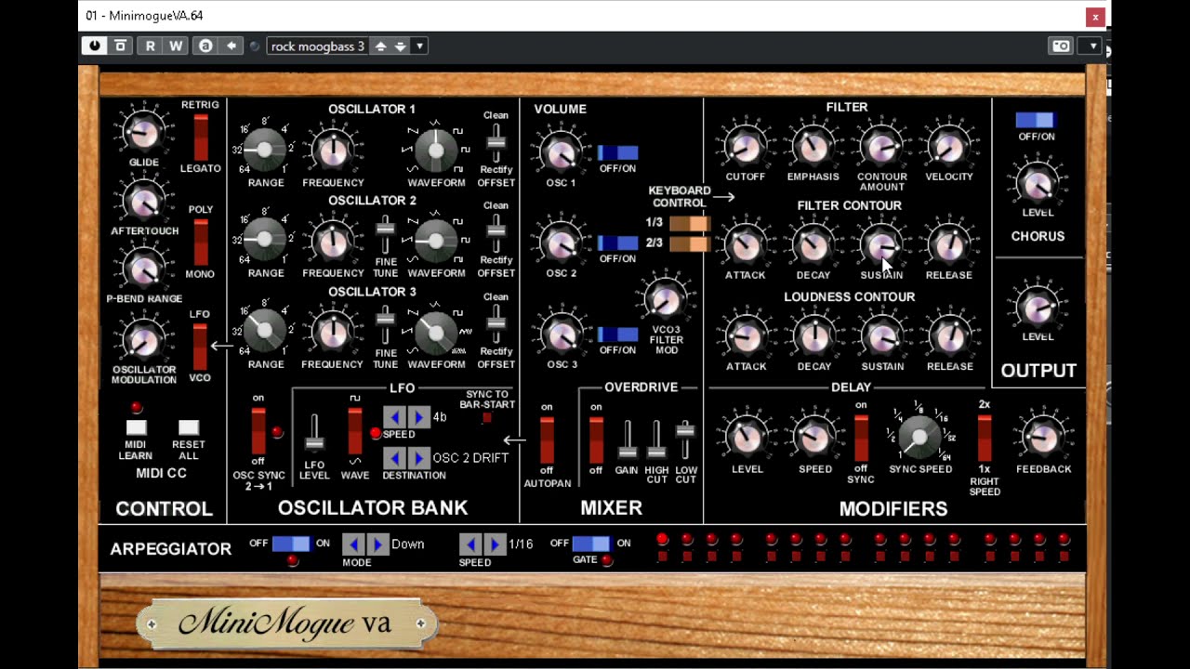Click the OSC 1 volume knob
The width and height of the screenshot is (1190, 669).
561,151
